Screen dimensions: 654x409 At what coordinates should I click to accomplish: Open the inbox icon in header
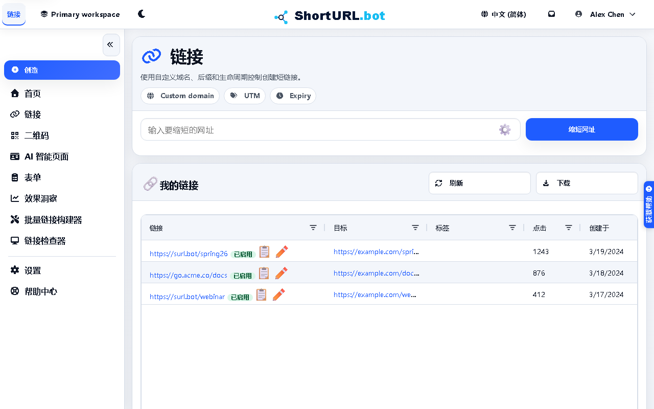[x=551, y=14]
